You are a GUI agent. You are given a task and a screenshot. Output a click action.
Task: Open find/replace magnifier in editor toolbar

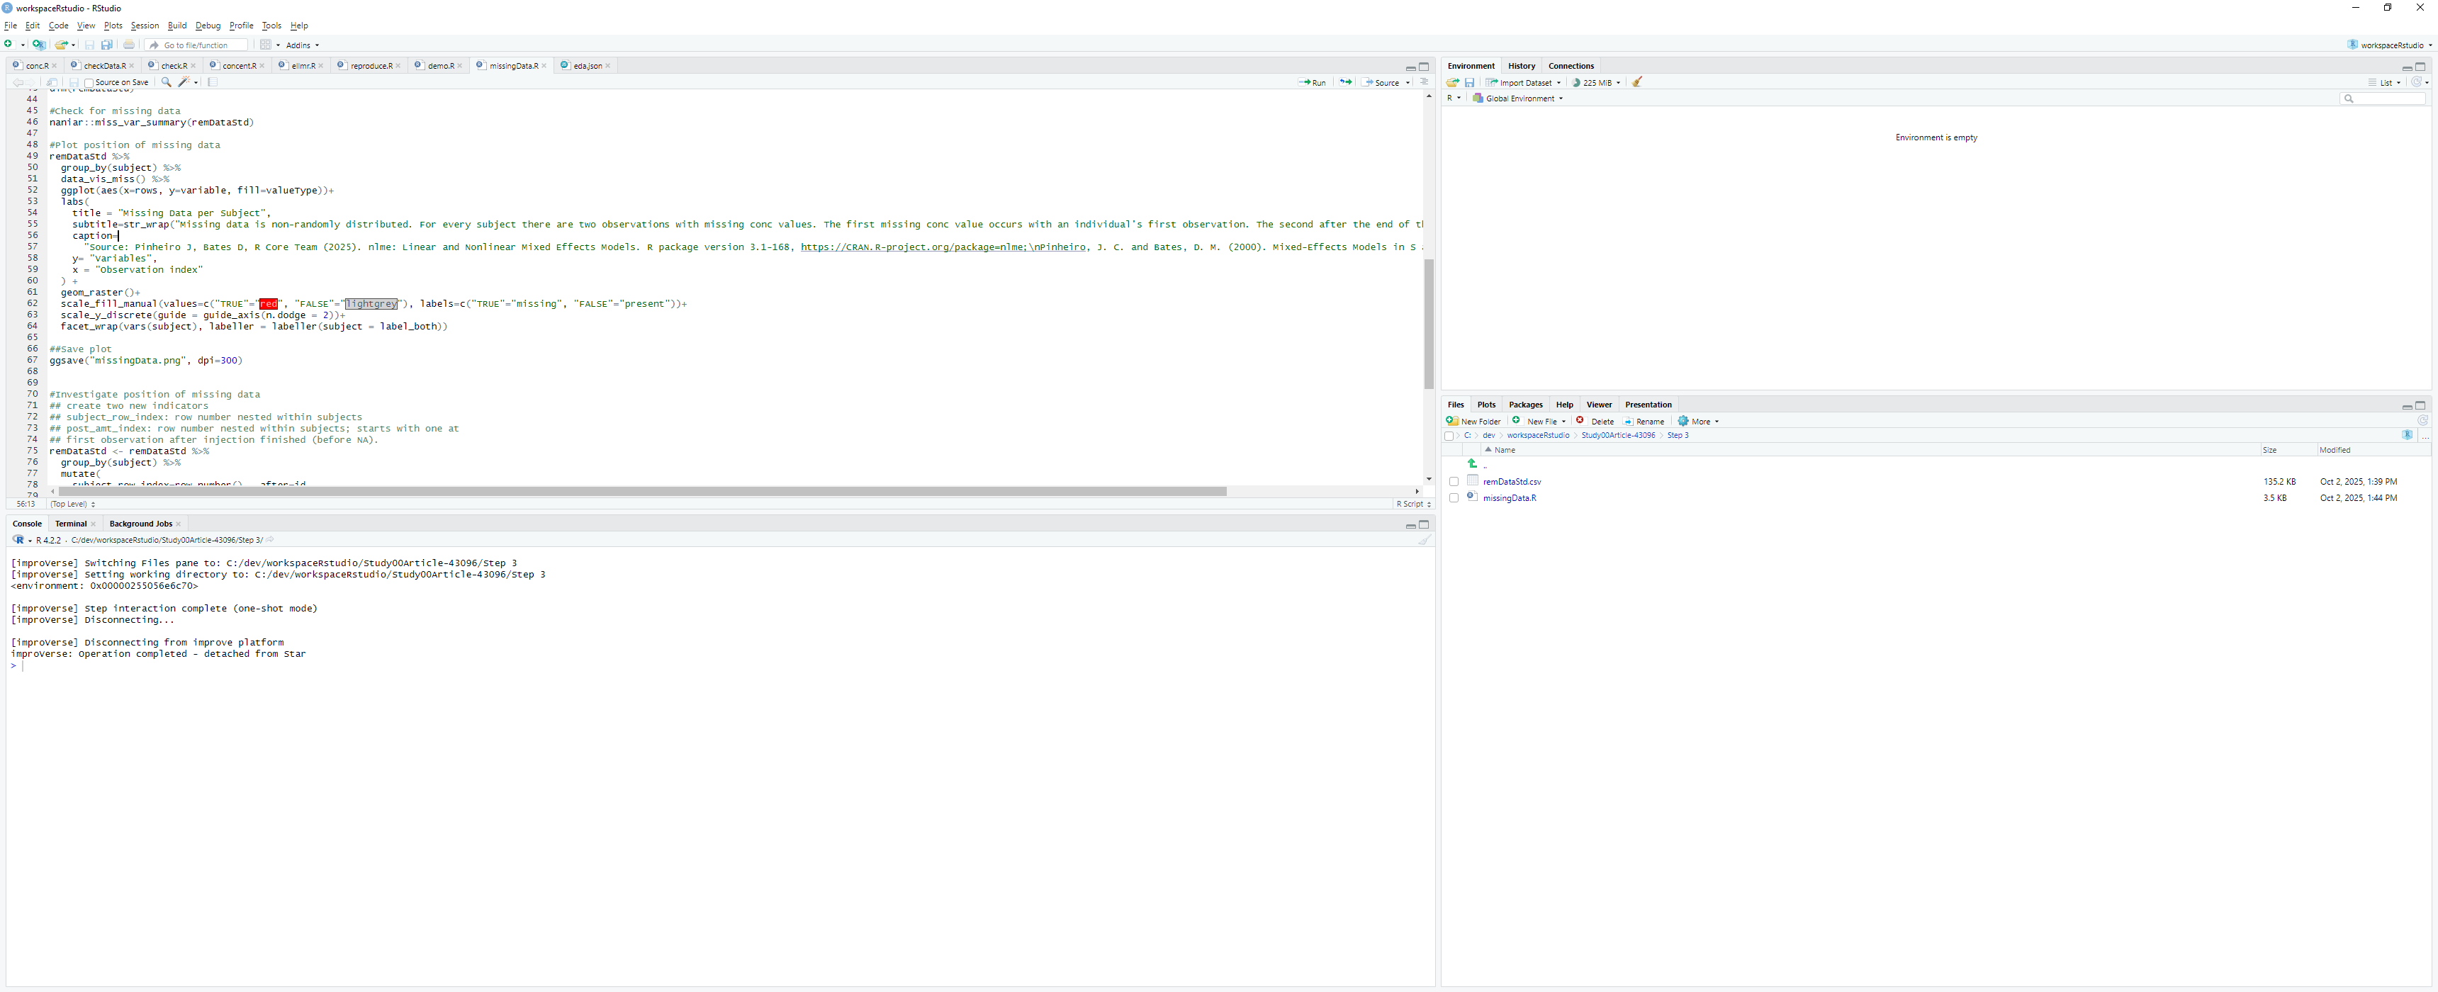pyautogui.click(x=167, y=82)
